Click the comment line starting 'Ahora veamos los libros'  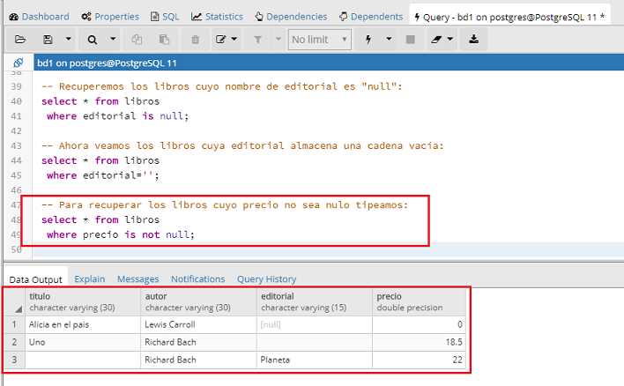[x=242, y=145]
